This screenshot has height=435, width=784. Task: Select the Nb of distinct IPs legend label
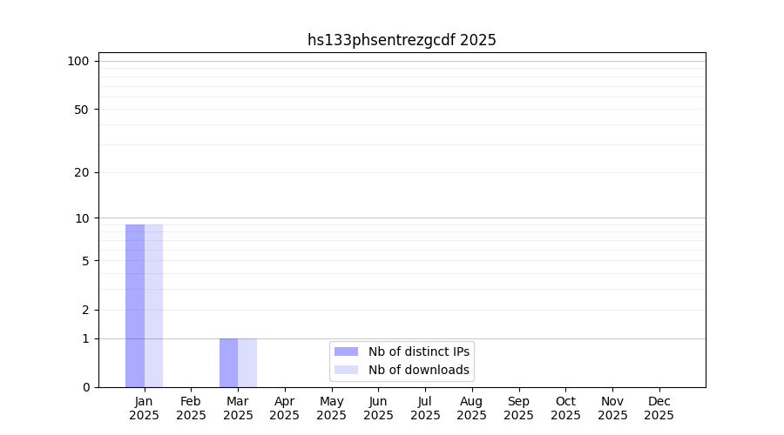[x=418, y=351]
